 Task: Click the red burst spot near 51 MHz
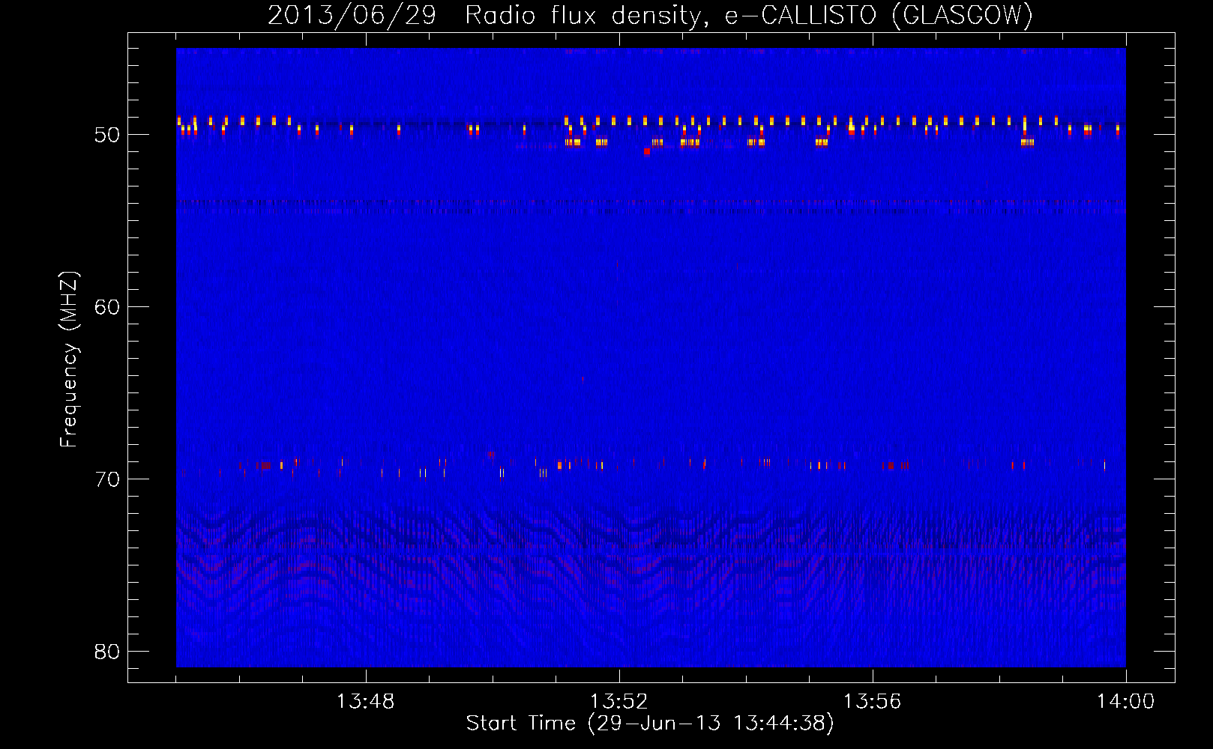[647, 151]
